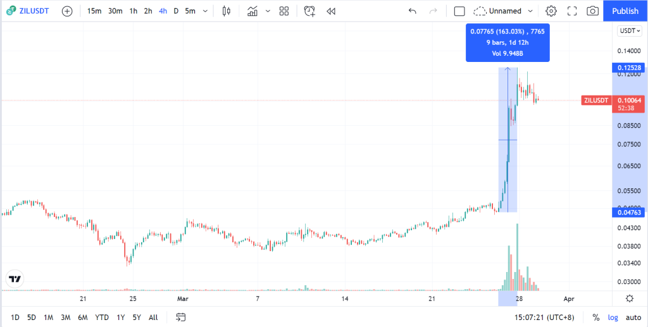This screenshot has height=327, width=648.
Task: Click the add symbol plus icon
Action: point(67,11)
